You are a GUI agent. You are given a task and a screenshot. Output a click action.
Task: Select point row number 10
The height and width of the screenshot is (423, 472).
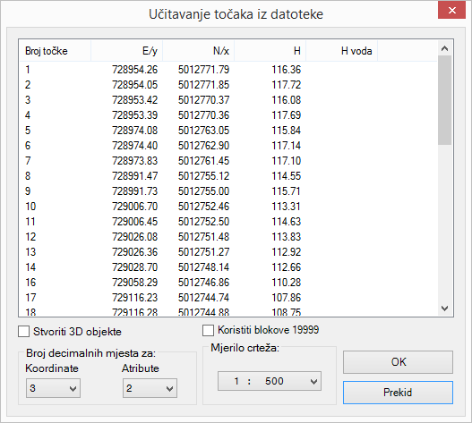coord(227,207)
